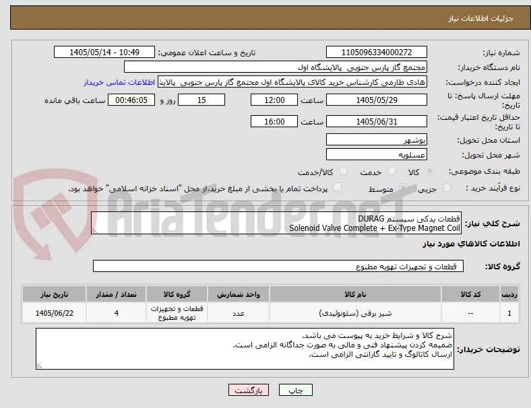The width and height of the screenshot is (531, 408).
Task: Click the buyer notes text area
Action: [x=245, y=349]
